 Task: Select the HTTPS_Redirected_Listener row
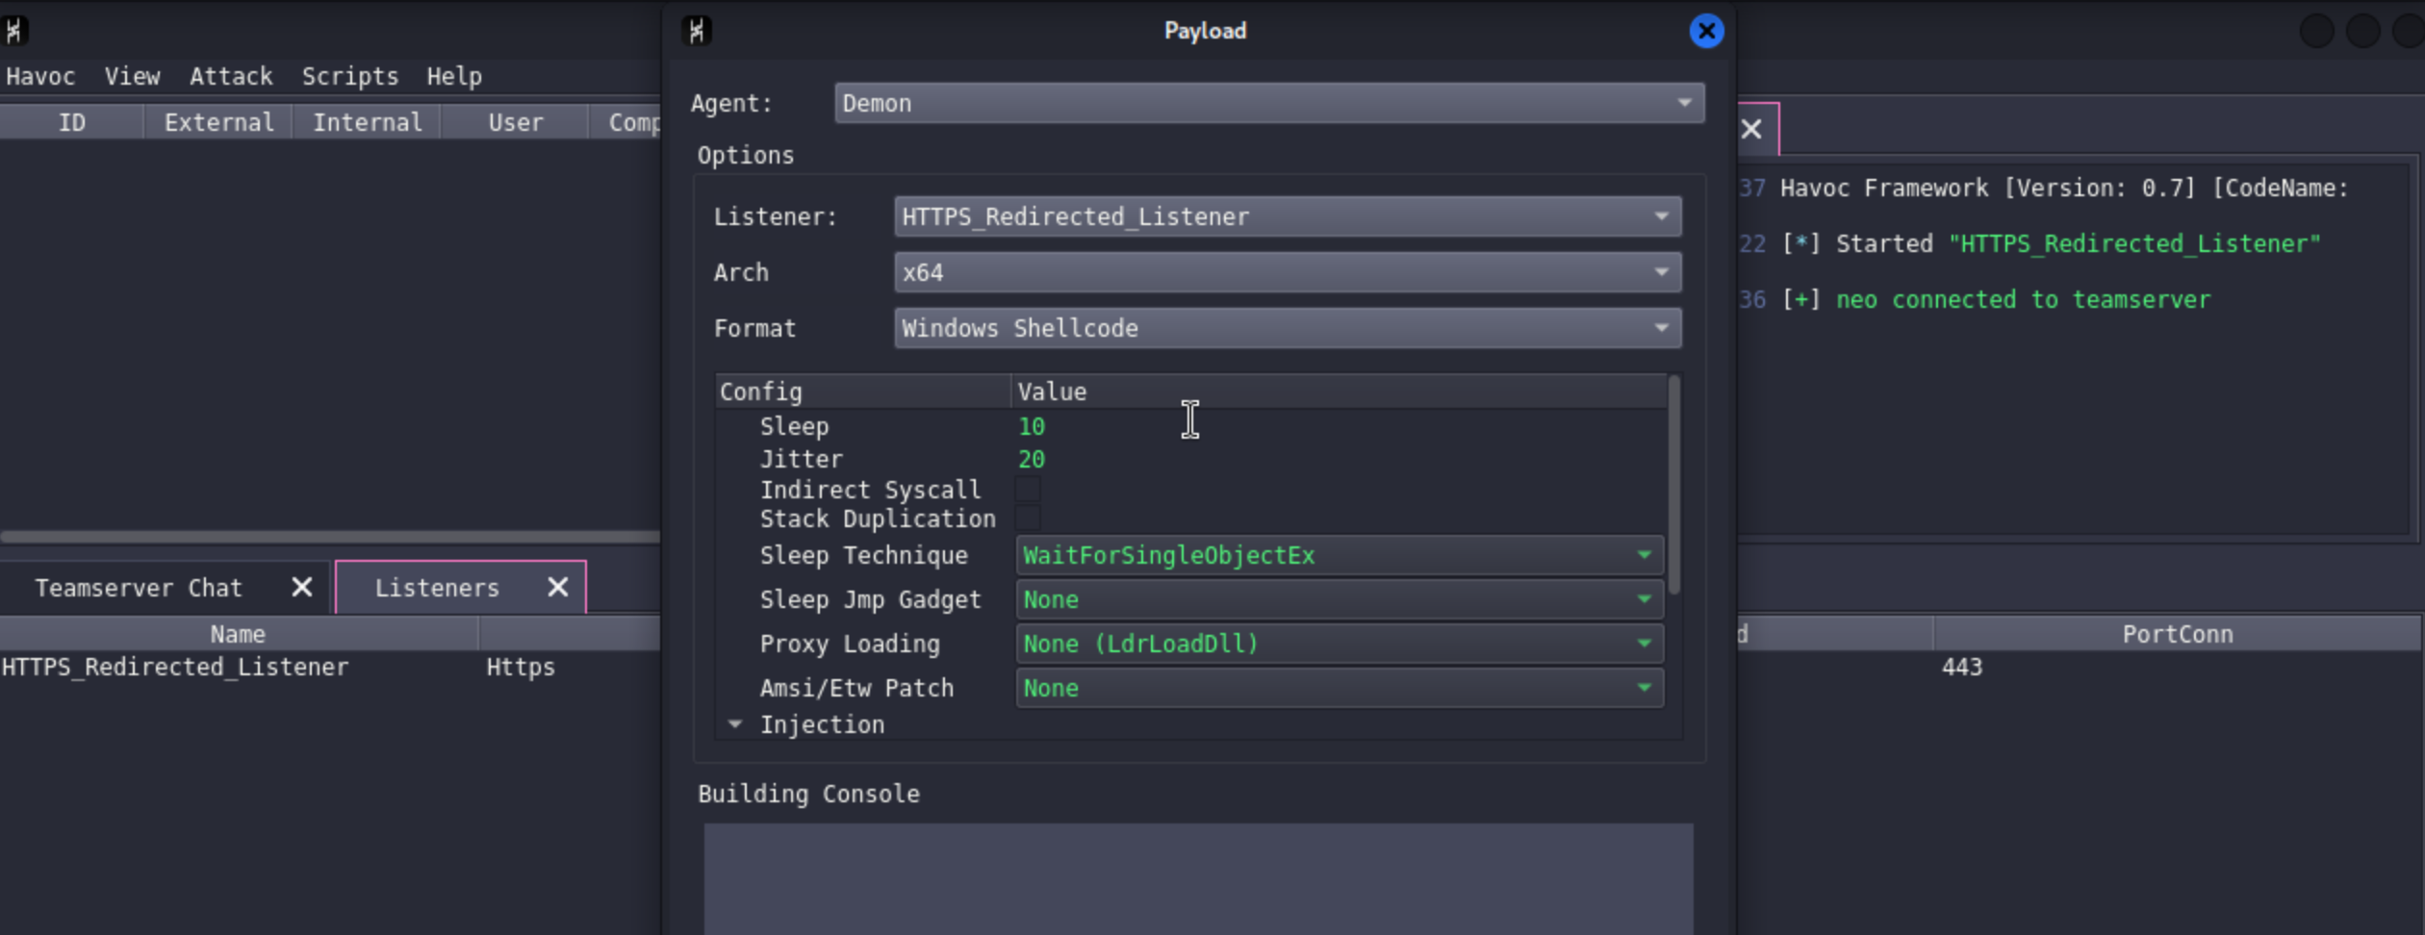(x=330, y=667)
